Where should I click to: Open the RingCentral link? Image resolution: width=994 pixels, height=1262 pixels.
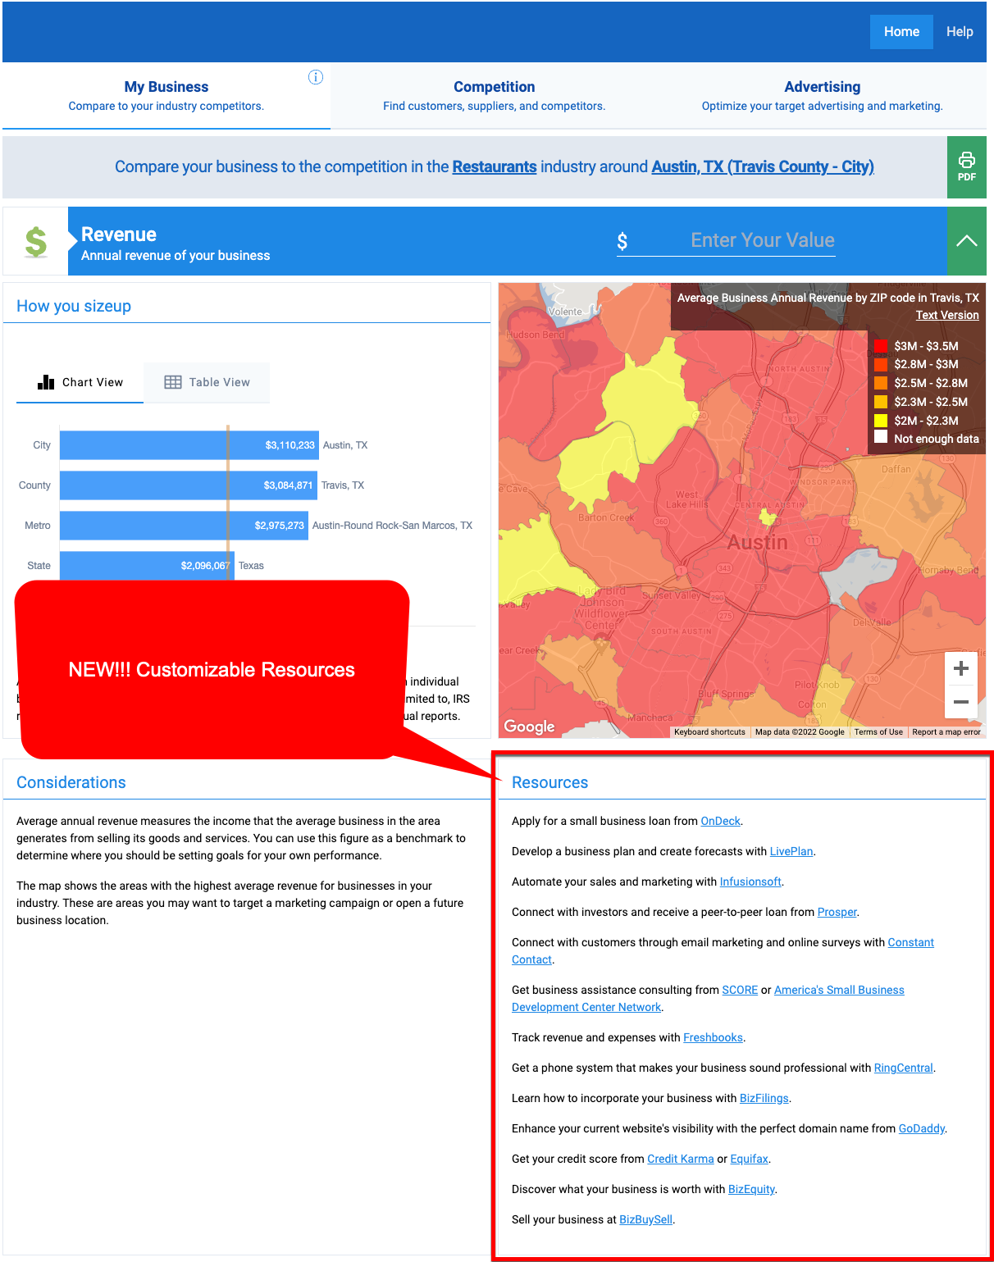(x=903, y=1068)
